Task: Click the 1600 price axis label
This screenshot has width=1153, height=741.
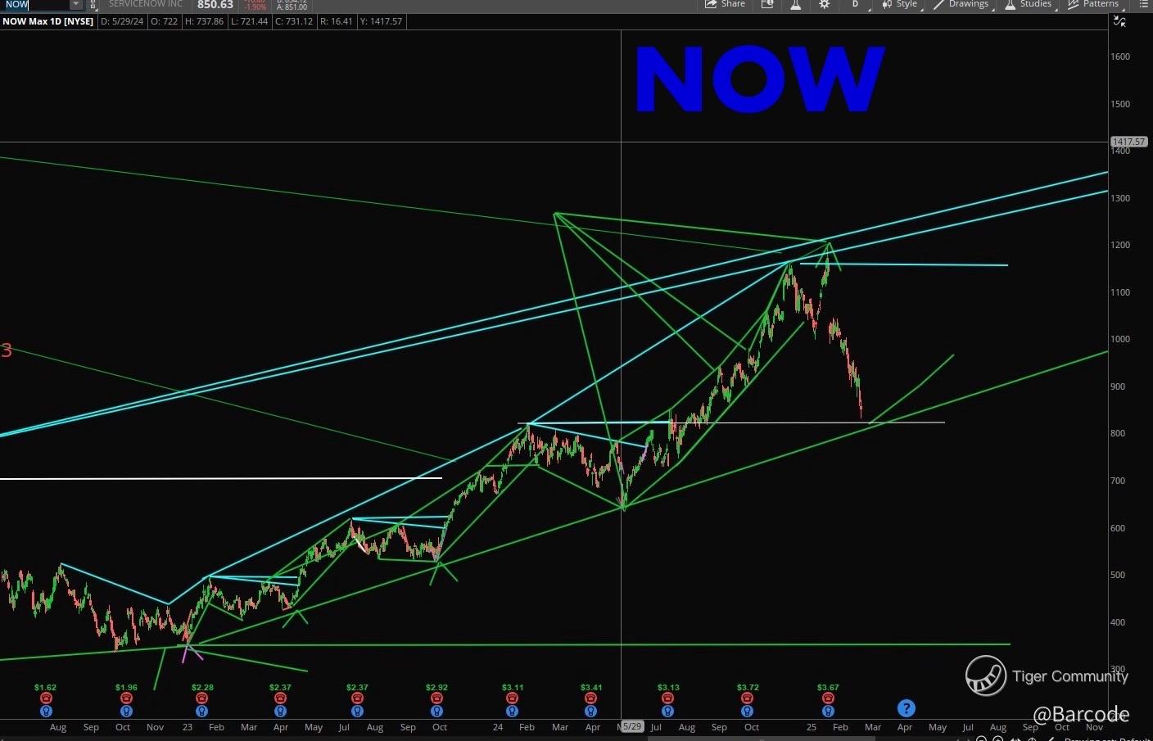Action: 1120,56
